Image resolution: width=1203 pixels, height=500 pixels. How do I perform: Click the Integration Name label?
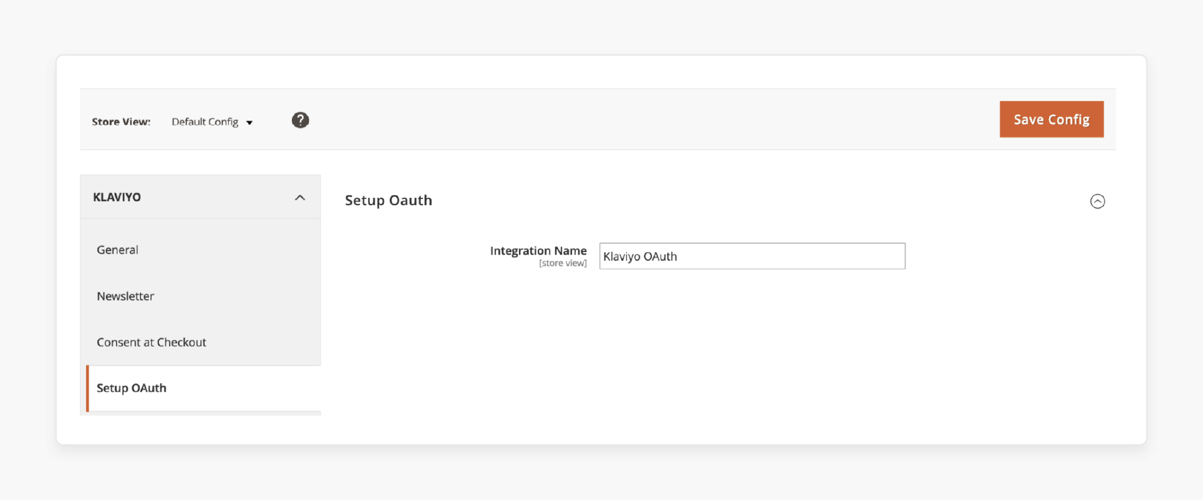coord(538,251)
